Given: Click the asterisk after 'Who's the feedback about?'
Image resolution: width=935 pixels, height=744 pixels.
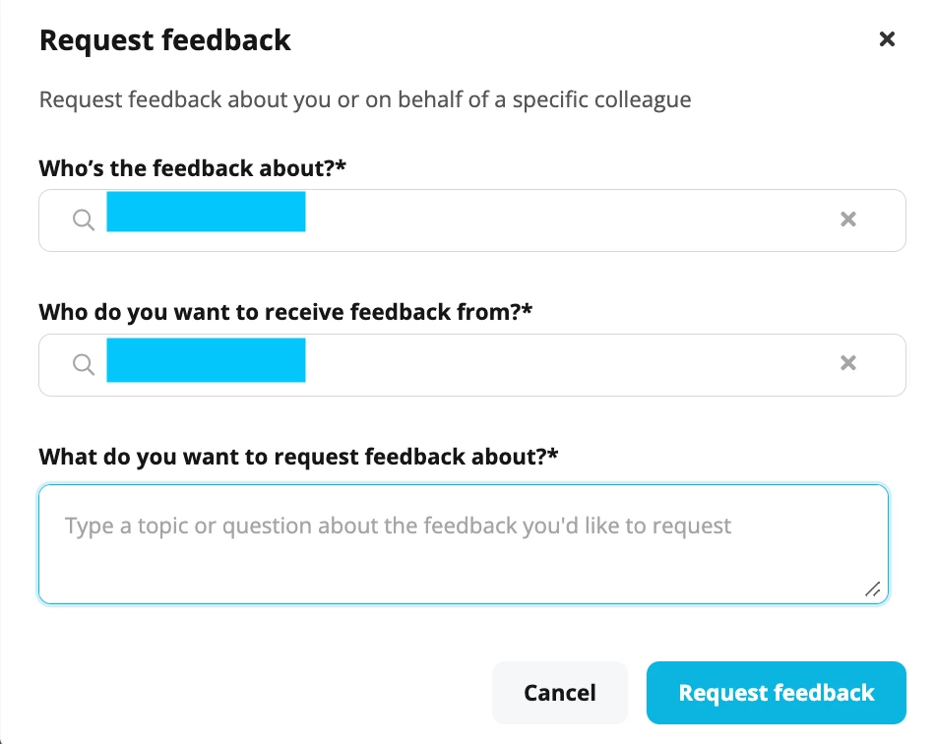Looking at the screenshot, I should 341,165.
